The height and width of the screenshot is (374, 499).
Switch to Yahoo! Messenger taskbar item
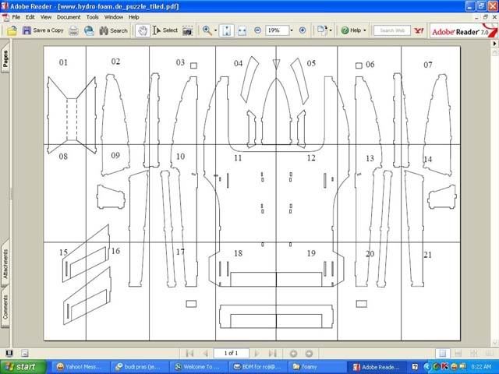(x=80, y=367)
